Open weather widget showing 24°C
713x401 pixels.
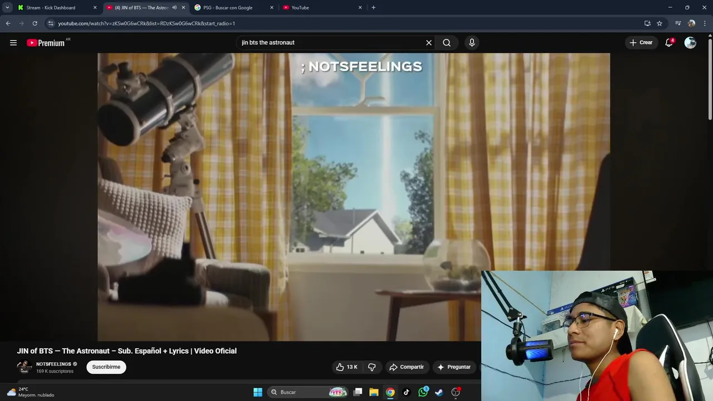point(31,392)
